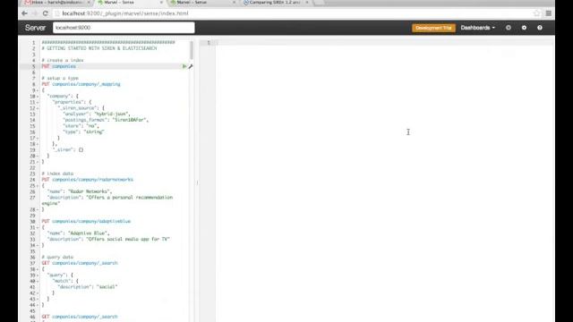573x322 pixels.
Task: Collapse the "company" fold at line 10
Action: (x=38, y=97)
